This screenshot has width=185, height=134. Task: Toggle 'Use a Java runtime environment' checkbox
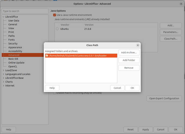55,15
